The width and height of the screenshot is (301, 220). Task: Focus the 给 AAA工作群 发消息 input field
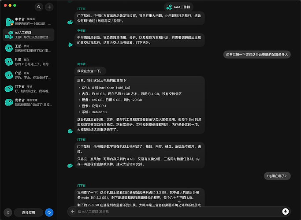[x=178, y=211]
